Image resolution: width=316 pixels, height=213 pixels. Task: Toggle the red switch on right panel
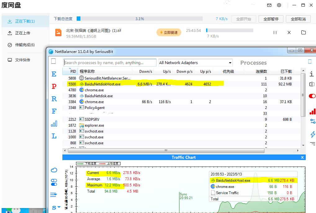tap(312, 96)
